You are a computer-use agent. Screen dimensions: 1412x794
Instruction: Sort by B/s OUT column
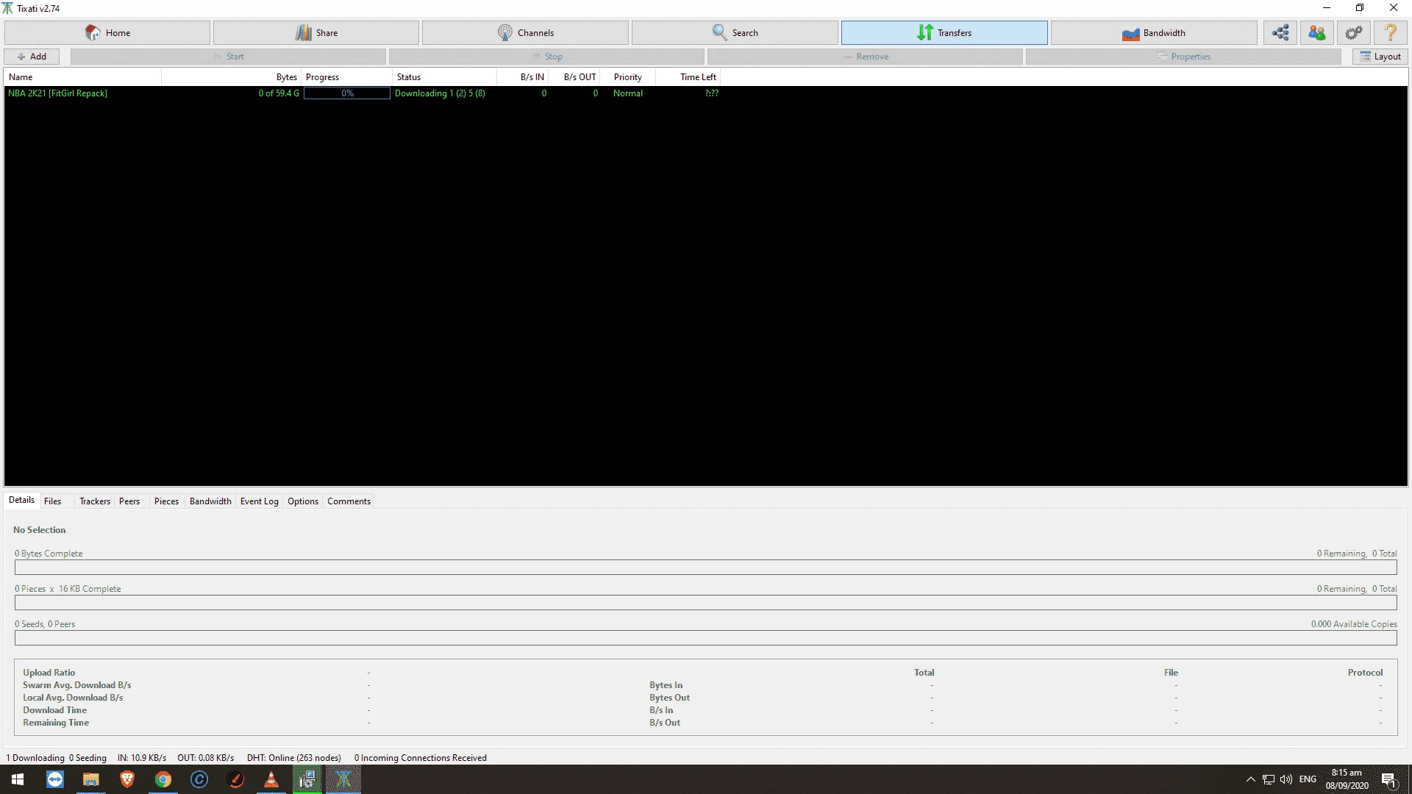coord(574,77)
